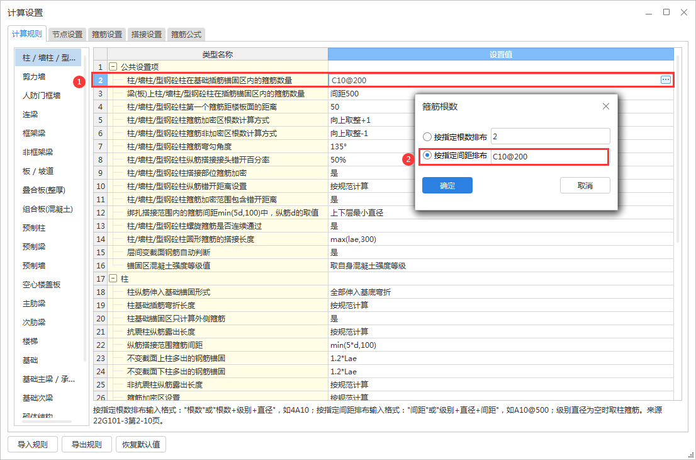Viewport: 696px width, 460px height.
Task: Click value 取自身混凝土强度等级 in row 16
Action: (x=368, y=266)
